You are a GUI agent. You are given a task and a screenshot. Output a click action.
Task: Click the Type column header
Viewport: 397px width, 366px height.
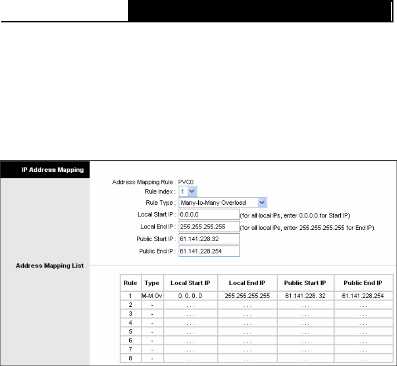coord(152,283)
